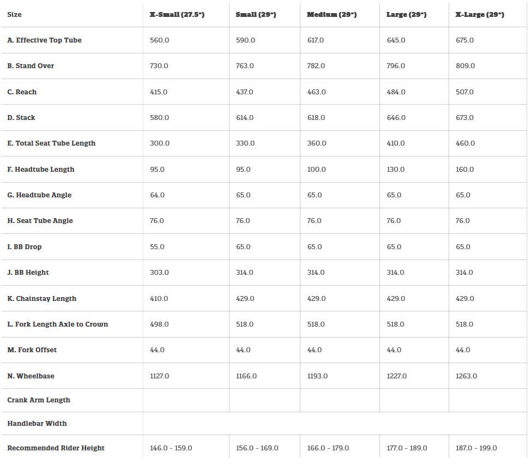Select the Large (29") size header
The width and height of the screenshot is (531, 458).
point(407,15)
